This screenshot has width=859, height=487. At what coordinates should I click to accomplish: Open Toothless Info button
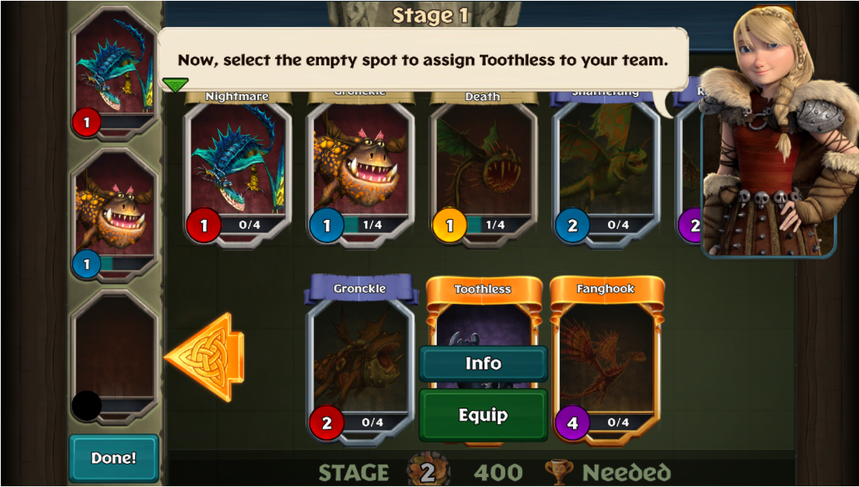point(484,364)
